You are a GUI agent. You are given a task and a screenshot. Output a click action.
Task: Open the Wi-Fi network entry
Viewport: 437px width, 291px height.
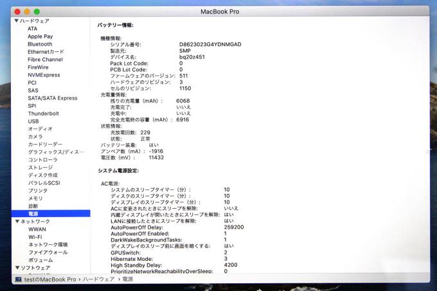[x=35, y=237]
